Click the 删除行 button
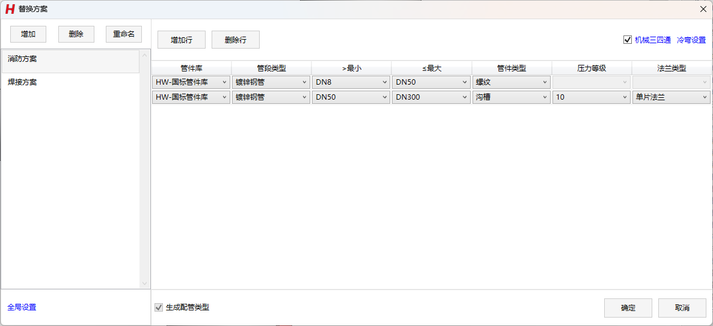The width and height of the screenshot is (713, 326). [236, 40]
